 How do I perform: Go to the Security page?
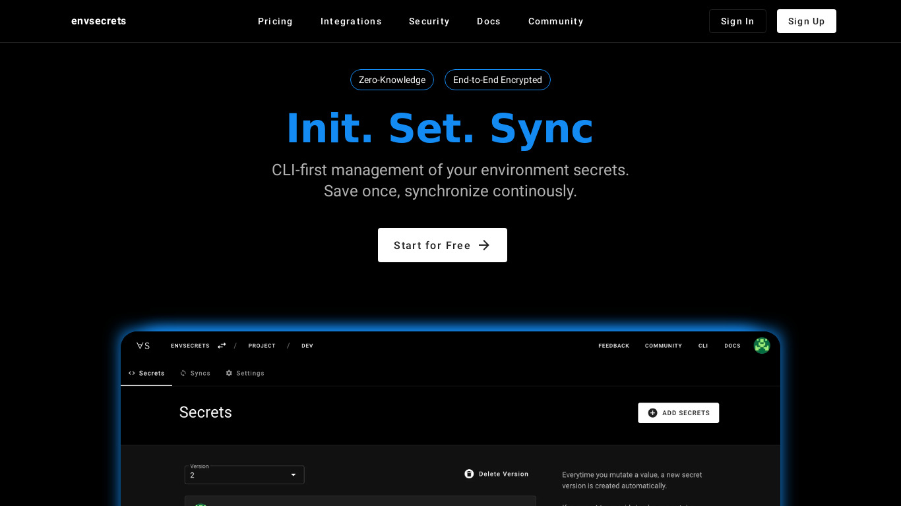(x=429, y=21)
